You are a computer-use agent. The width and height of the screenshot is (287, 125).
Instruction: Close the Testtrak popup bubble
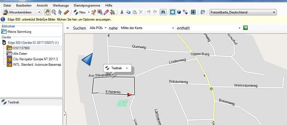click(127, 68)
